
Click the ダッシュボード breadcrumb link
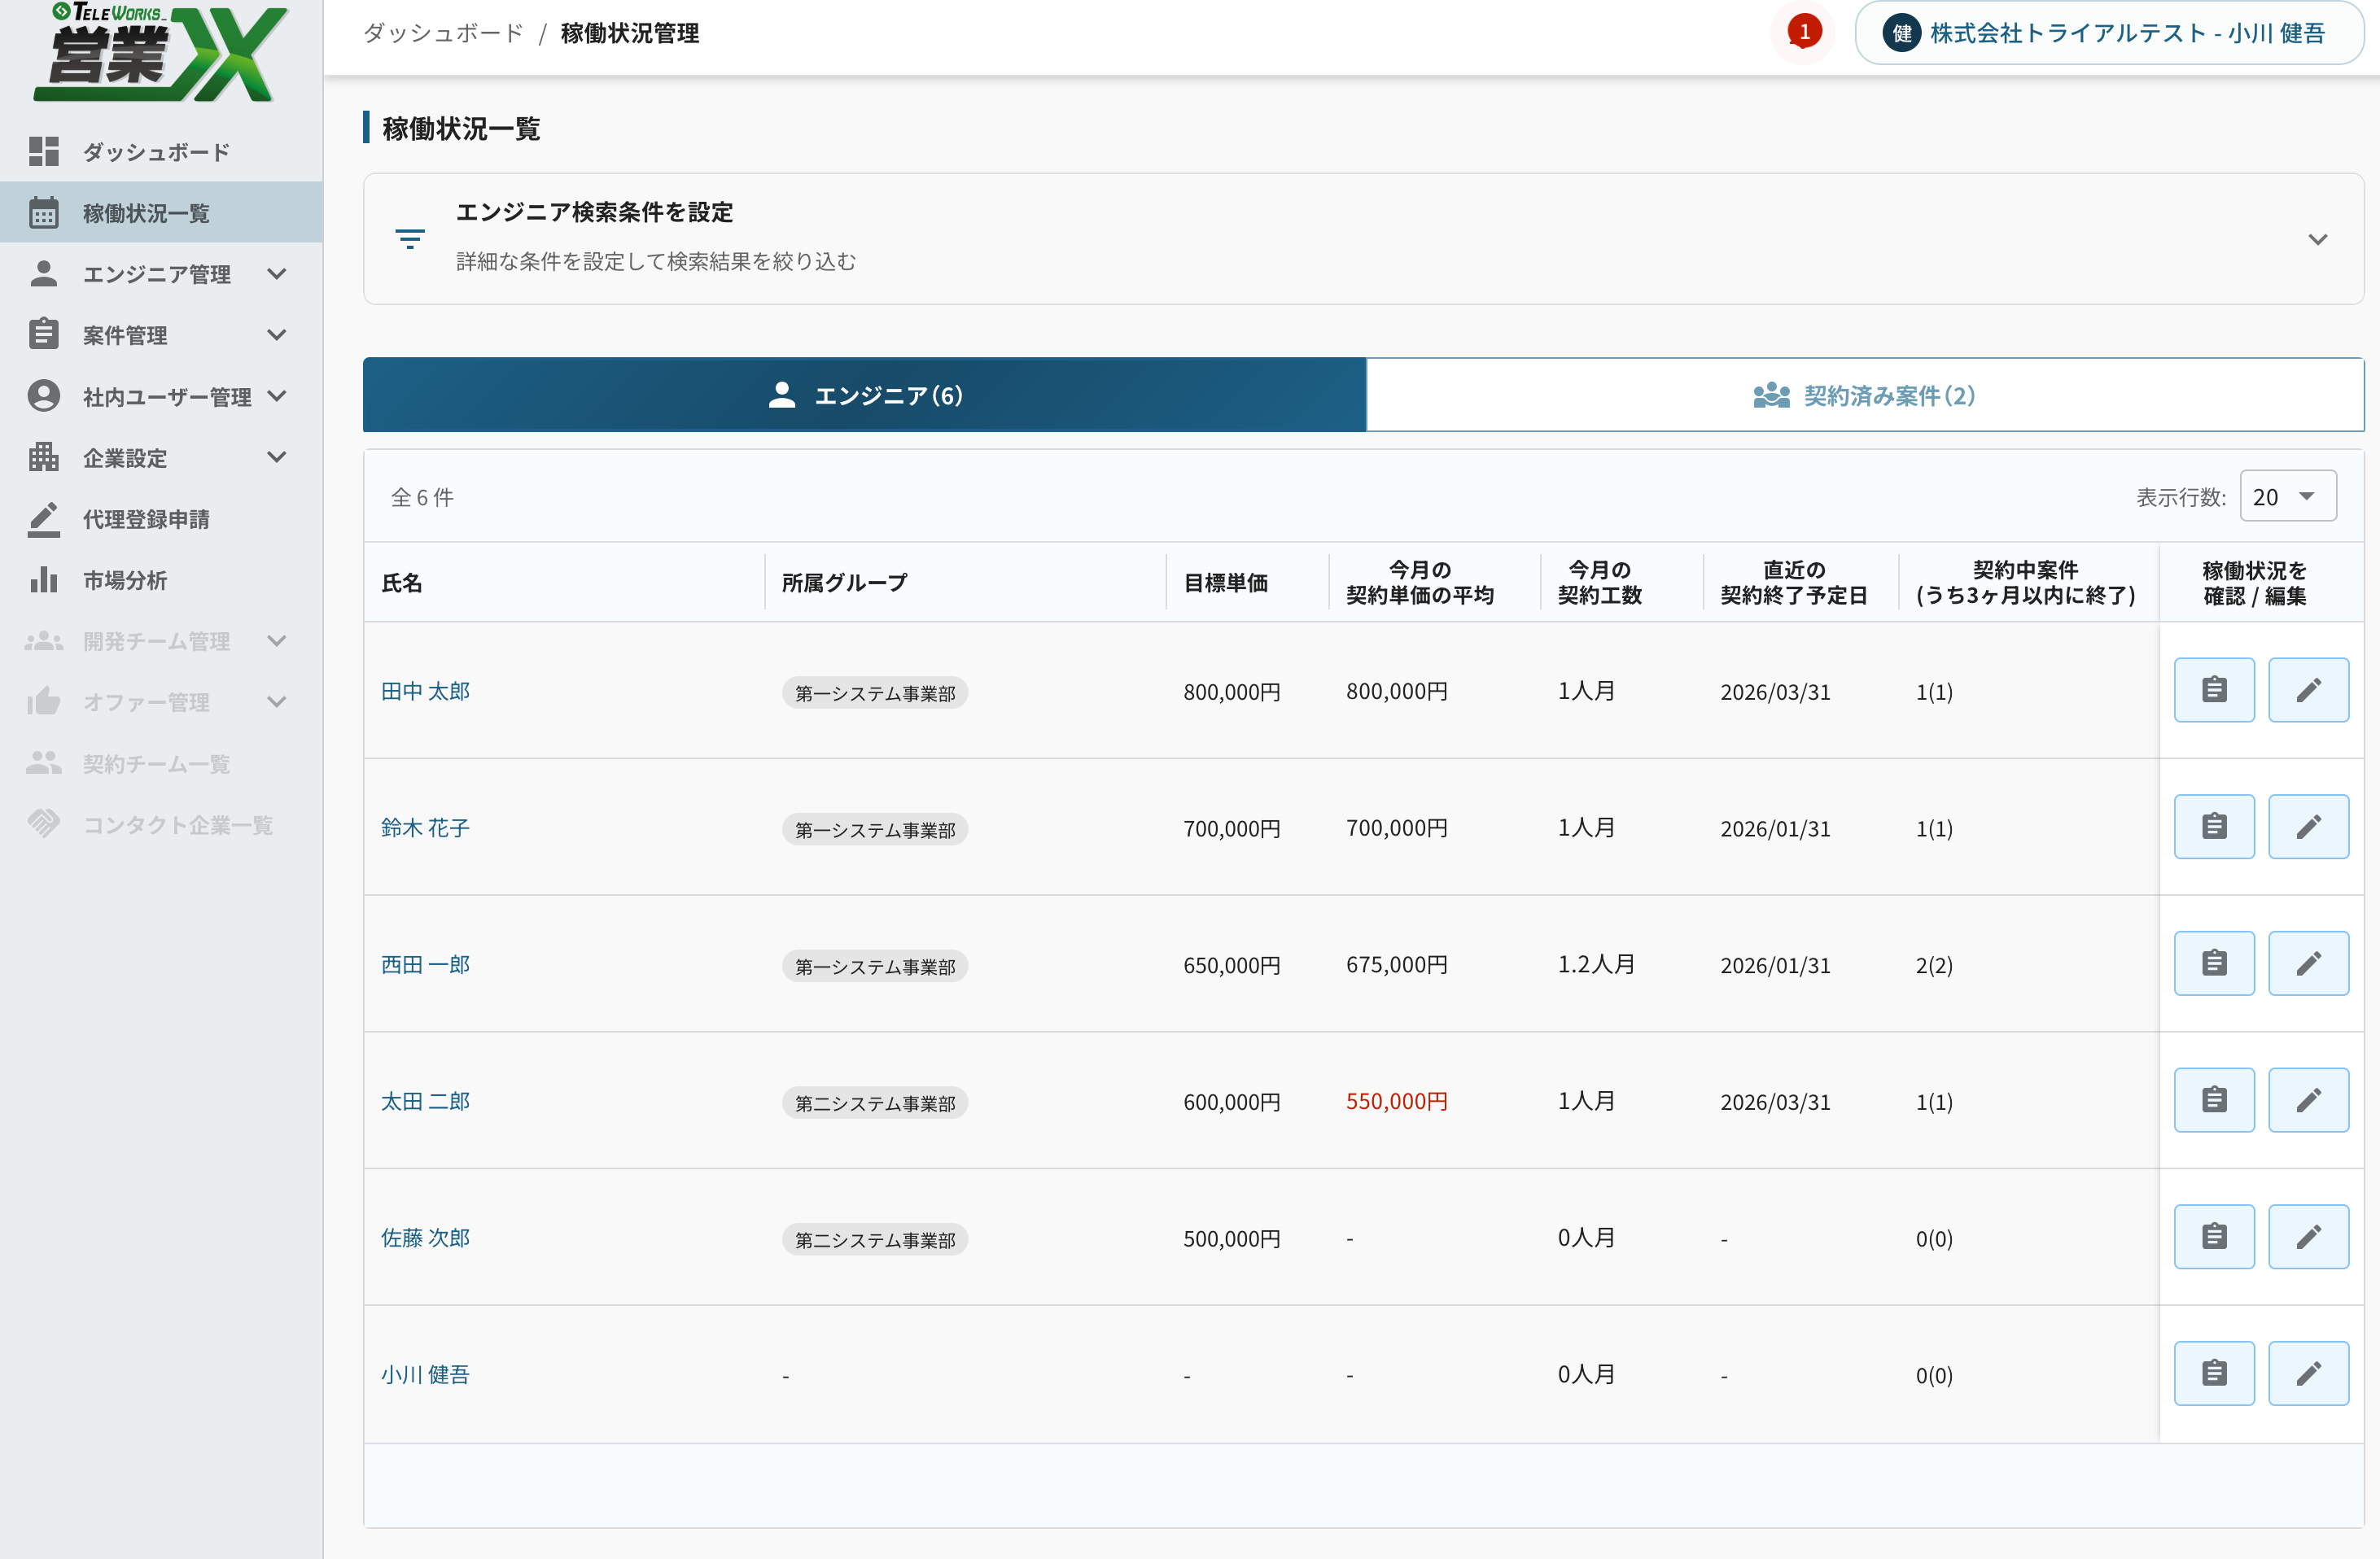tap(443, 33)
